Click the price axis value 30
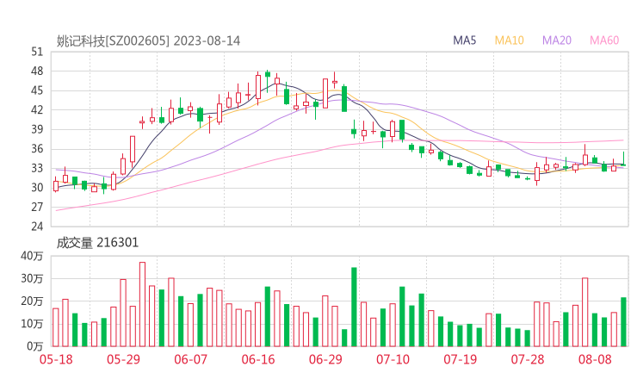Screen dimensions: 637x379 (37, 188)
